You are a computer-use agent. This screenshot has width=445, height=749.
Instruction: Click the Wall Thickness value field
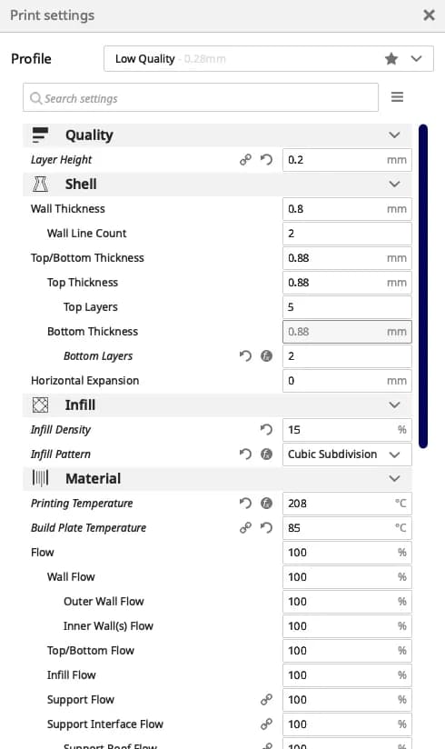tap(347, 209)
